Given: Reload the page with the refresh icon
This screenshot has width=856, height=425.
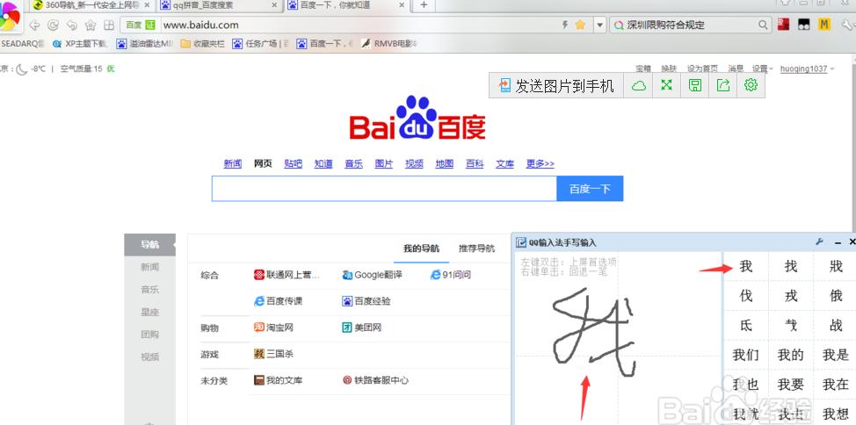Looking at the screenshot, I should click(53, 25).
